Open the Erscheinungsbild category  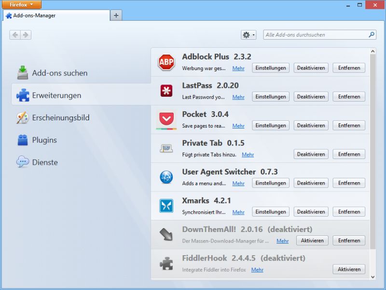[81, 117]
